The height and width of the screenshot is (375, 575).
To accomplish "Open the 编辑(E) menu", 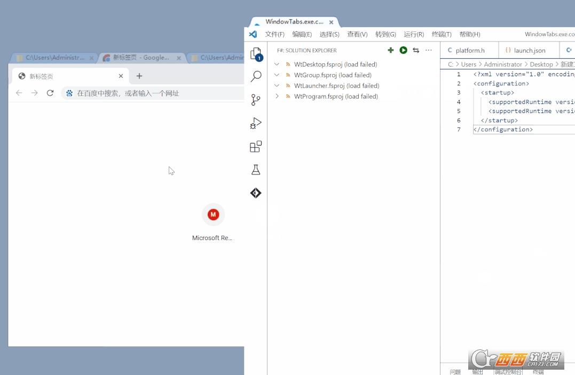I will click(302, 34).
